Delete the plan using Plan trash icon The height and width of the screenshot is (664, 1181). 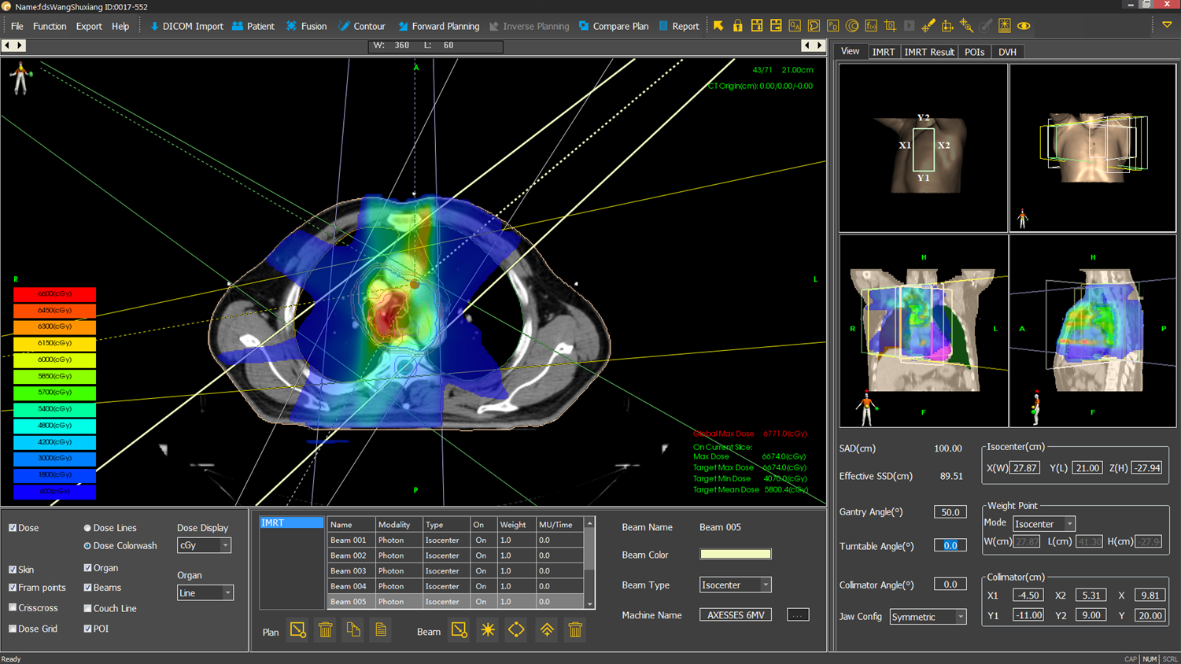[325, 630]
